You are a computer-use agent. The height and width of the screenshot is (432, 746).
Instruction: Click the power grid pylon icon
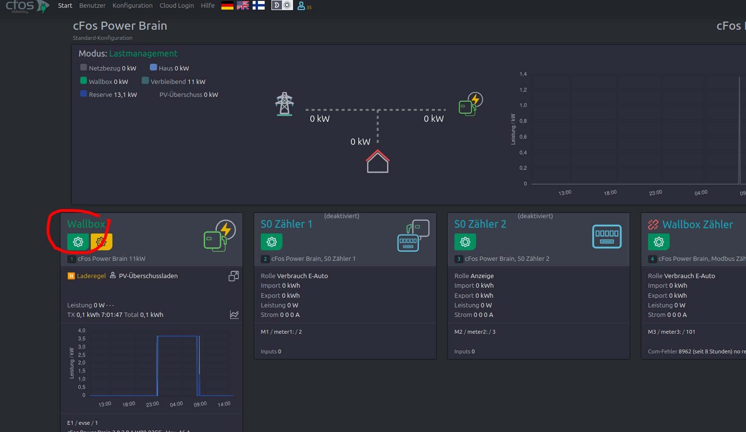(x=284, y=104)
